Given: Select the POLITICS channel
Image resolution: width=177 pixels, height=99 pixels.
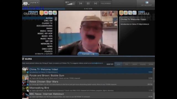Looking at the screenshot, I should 48,51.
